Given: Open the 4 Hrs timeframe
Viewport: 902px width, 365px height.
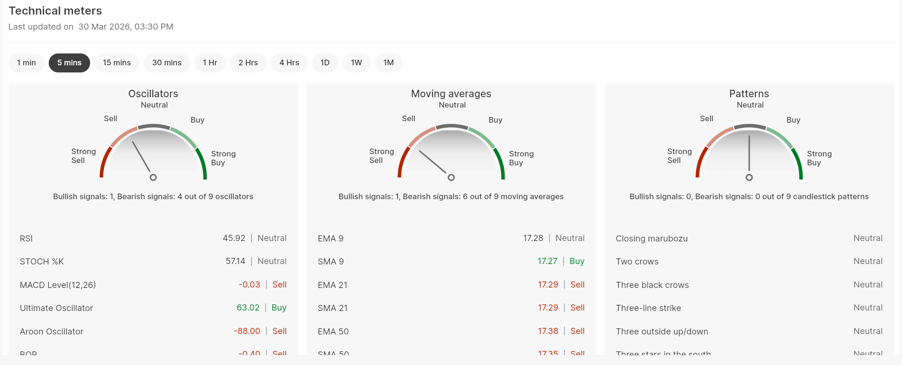Looking at the screenshot, I should [289, 62].
